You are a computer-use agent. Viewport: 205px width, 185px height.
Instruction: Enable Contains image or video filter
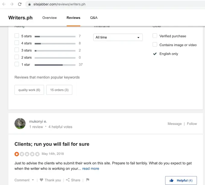[155, 45]
